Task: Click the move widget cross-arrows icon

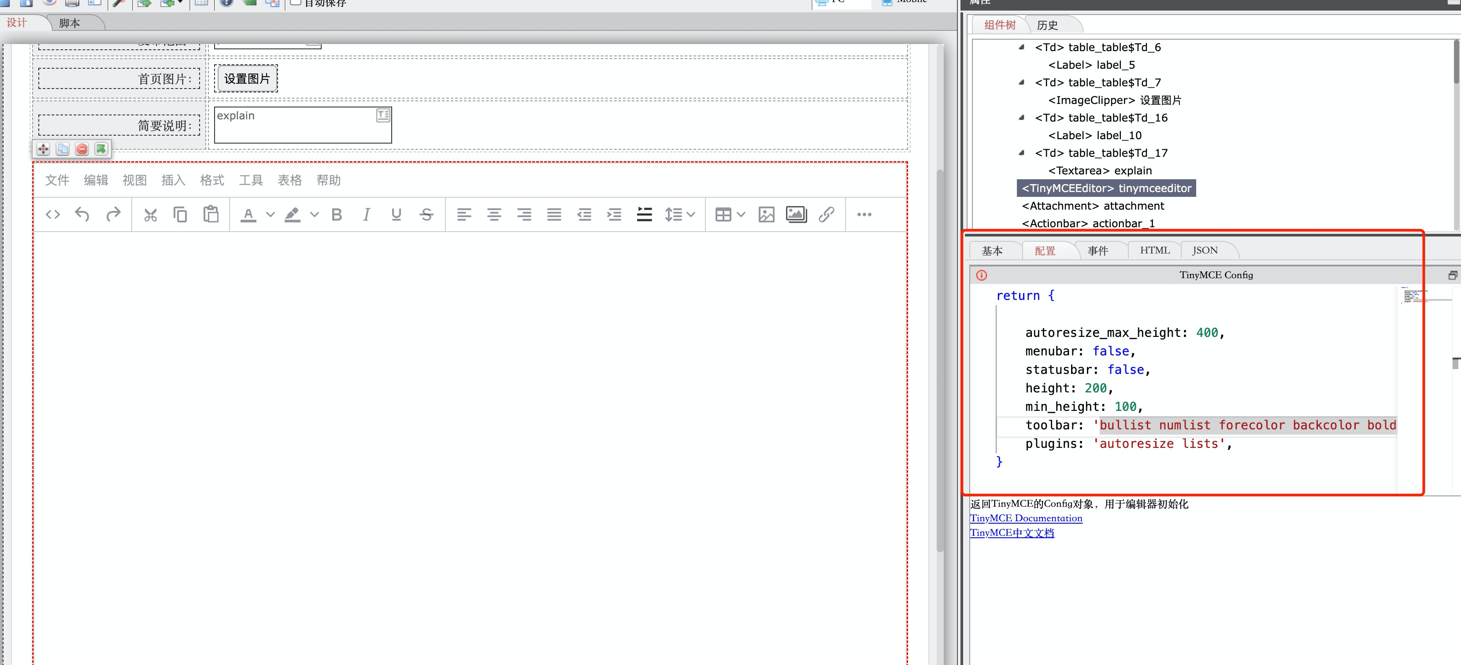Action: coord(43,149)
